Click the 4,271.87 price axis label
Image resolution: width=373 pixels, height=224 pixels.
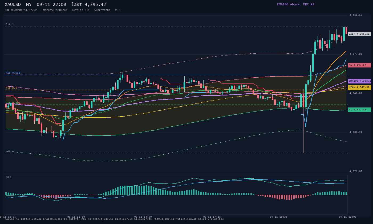click(x=356, y=171)
